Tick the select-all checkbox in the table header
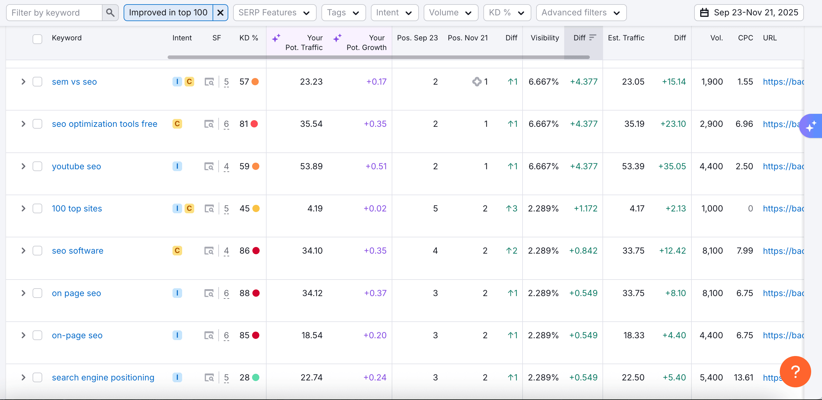Image resolution: width=822 pixels, height=400 pixels. point(37,39)
